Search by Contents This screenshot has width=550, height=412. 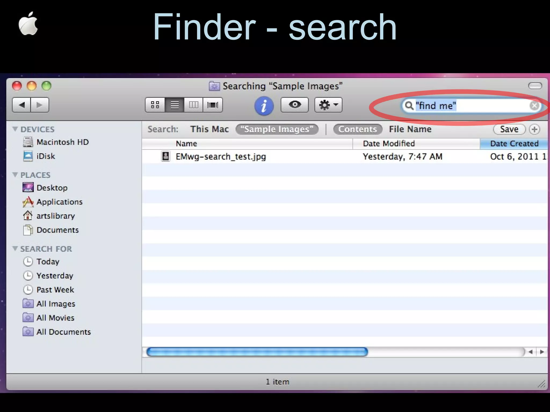tap(357, 129)
